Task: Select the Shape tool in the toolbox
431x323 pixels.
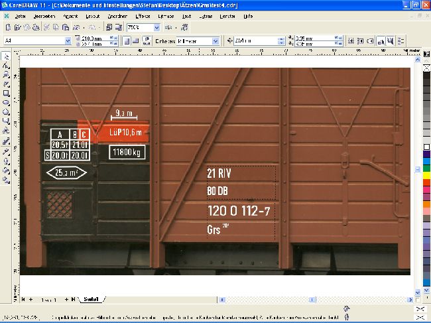Action: pos(6,66)
